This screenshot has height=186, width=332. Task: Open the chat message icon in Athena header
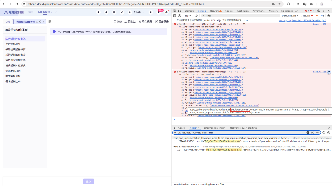pyautogui.click(x=106, y=12)
